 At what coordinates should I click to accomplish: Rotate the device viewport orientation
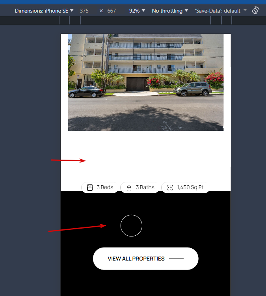tap(255, 10)
